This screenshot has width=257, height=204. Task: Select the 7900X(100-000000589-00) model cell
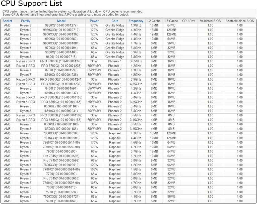(61, 147)
